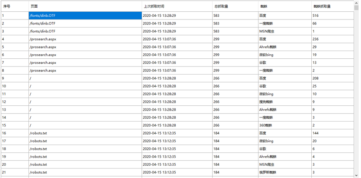Select MSN爬虫 spider cell in row 20
Screen dimensions: 361x178
(x=285, y=164)
